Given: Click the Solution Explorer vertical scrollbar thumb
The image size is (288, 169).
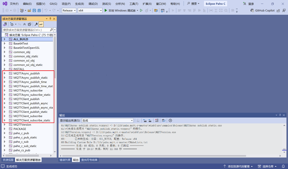Looking at the screenshot, I should 55,57.
